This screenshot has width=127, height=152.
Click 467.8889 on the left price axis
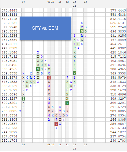(9, 40)
